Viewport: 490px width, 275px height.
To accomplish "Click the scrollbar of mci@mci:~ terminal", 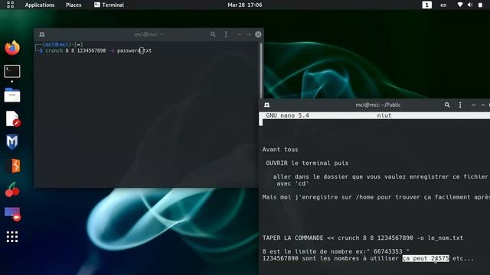I will coord(261,70).
